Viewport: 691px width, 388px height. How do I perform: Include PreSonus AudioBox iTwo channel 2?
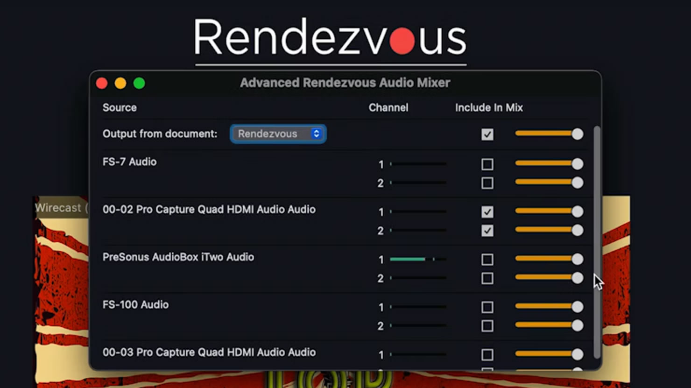pos(487,278)
